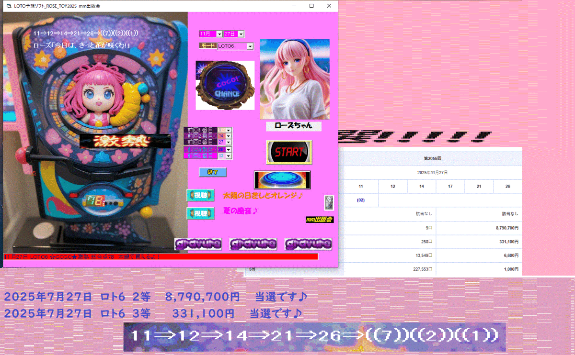Open the 27日 day dropdown
Image resolution: width=575 pixels, height=355 pixels.
(241, 34)
